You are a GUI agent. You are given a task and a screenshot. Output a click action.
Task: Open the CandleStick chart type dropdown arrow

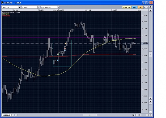point(58,7)
